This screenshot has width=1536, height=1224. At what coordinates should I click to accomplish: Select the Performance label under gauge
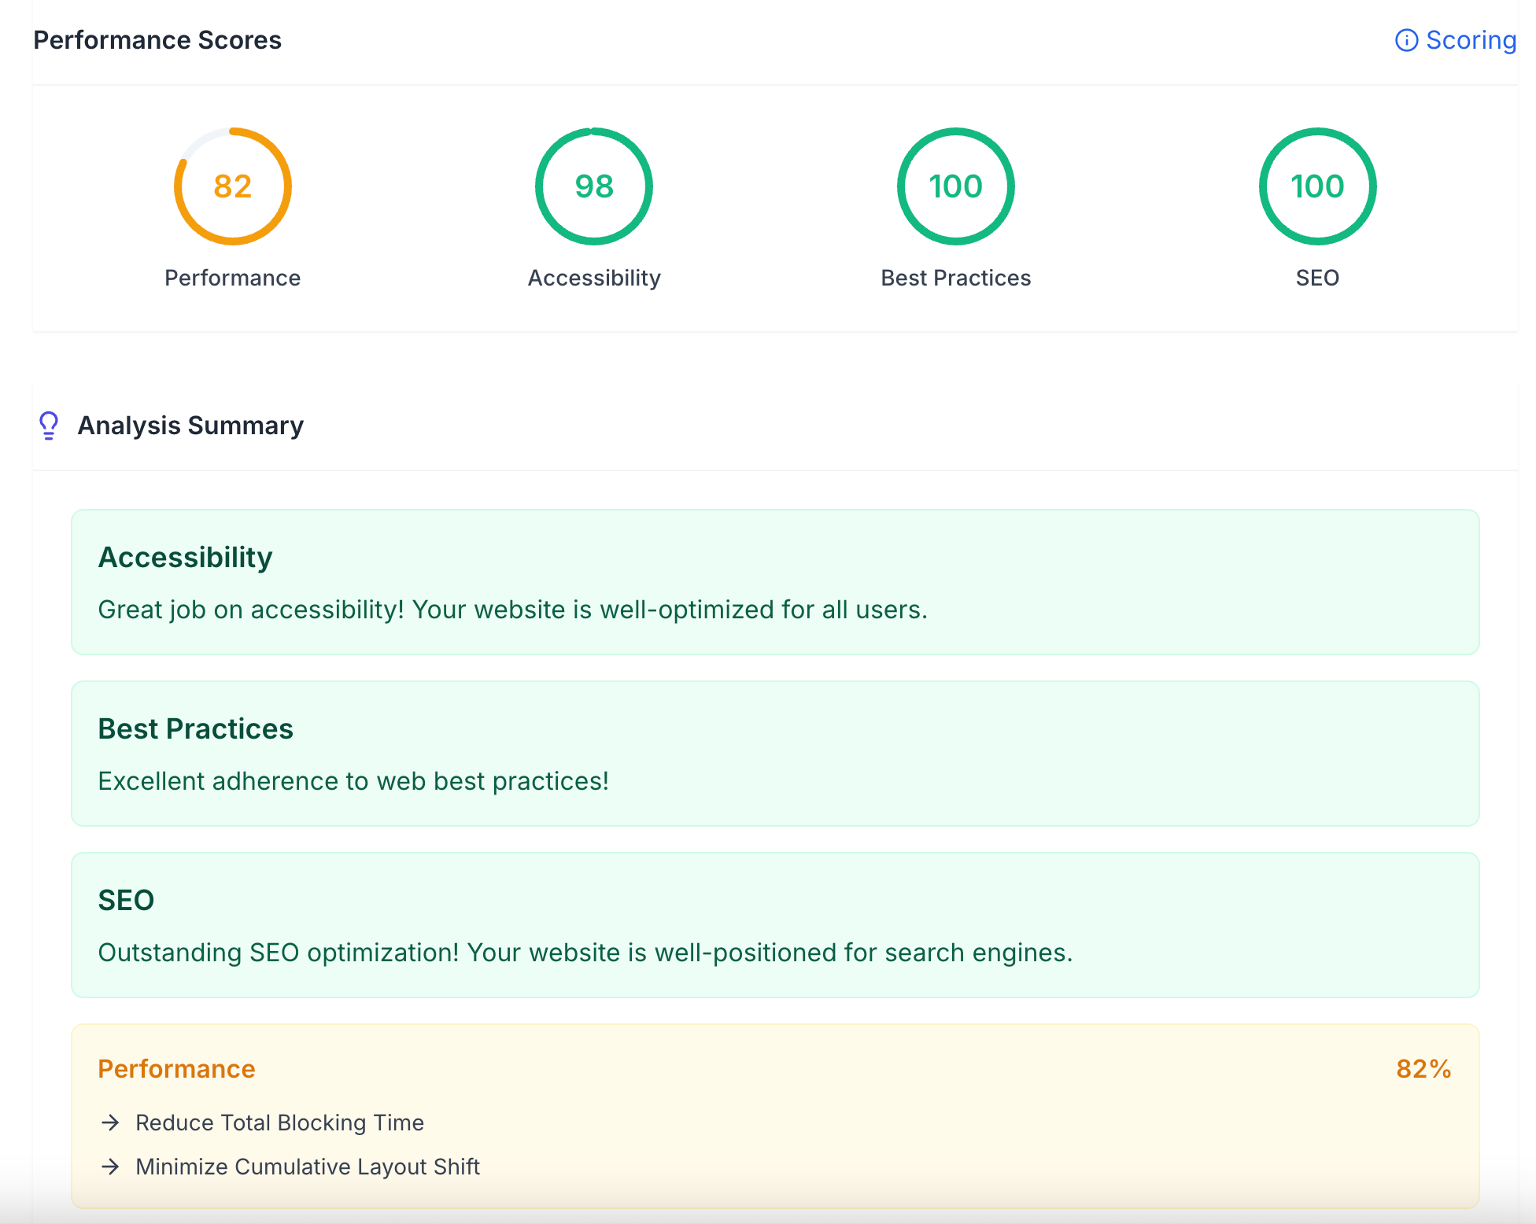[x=232, y=278]
